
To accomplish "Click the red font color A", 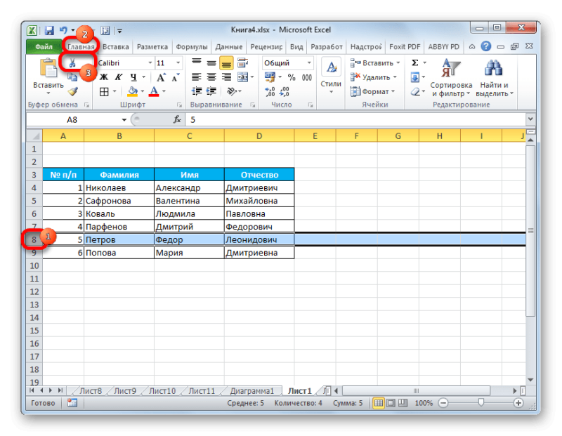I will click(154, 92).
